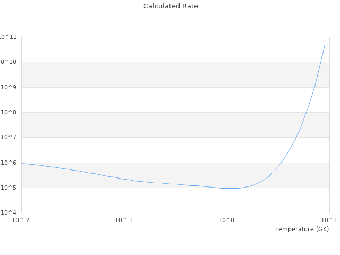
Task: Click the top endpoint of the blue curve
Action: click(325, 45)
